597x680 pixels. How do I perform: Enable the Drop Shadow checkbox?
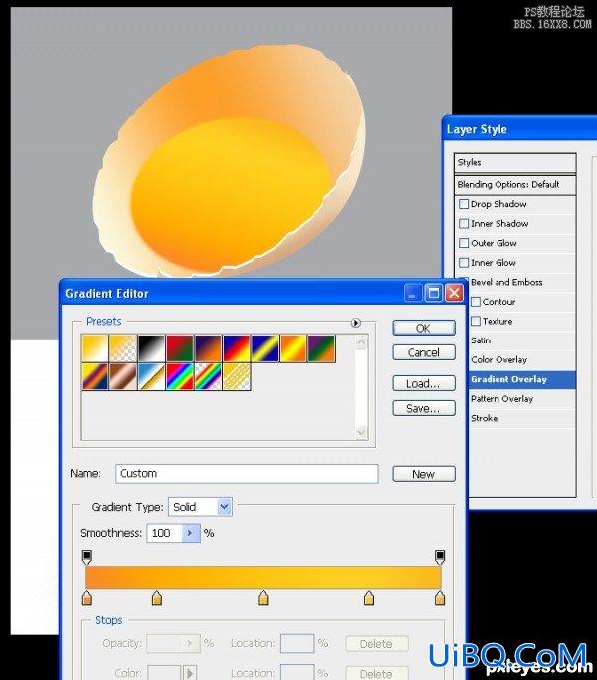(464, 204)
